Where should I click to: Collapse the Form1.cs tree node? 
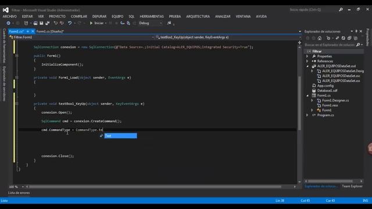pos(307,95)
